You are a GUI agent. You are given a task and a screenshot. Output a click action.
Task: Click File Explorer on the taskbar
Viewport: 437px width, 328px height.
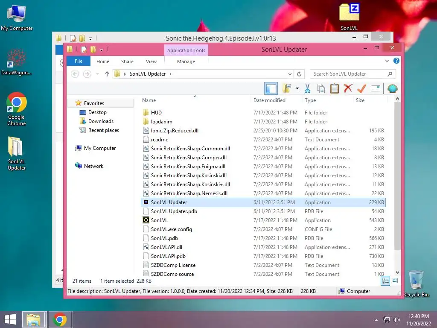click(x=33, y=319)
